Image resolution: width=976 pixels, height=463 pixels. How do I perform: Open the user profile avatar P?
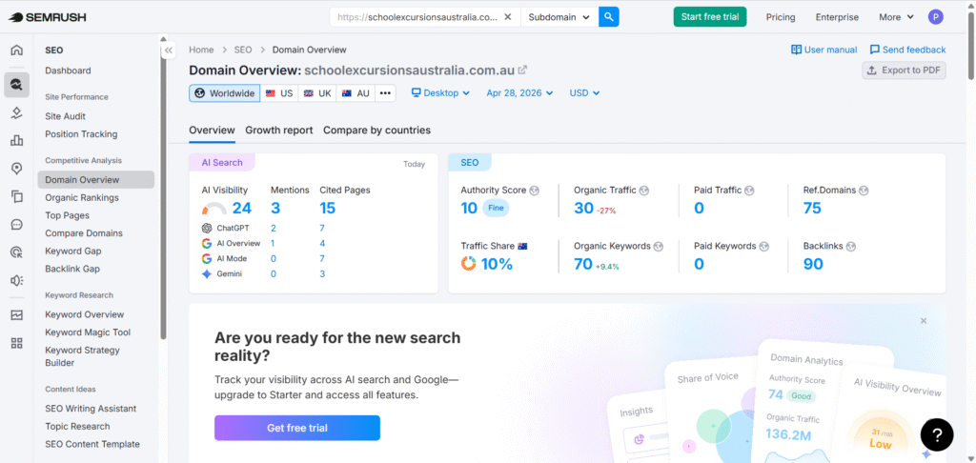point(935,17)
